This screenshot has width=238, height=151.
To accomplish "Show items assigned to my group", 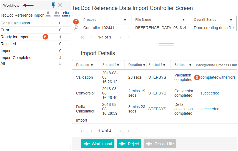I will click(x=57, y=14).
